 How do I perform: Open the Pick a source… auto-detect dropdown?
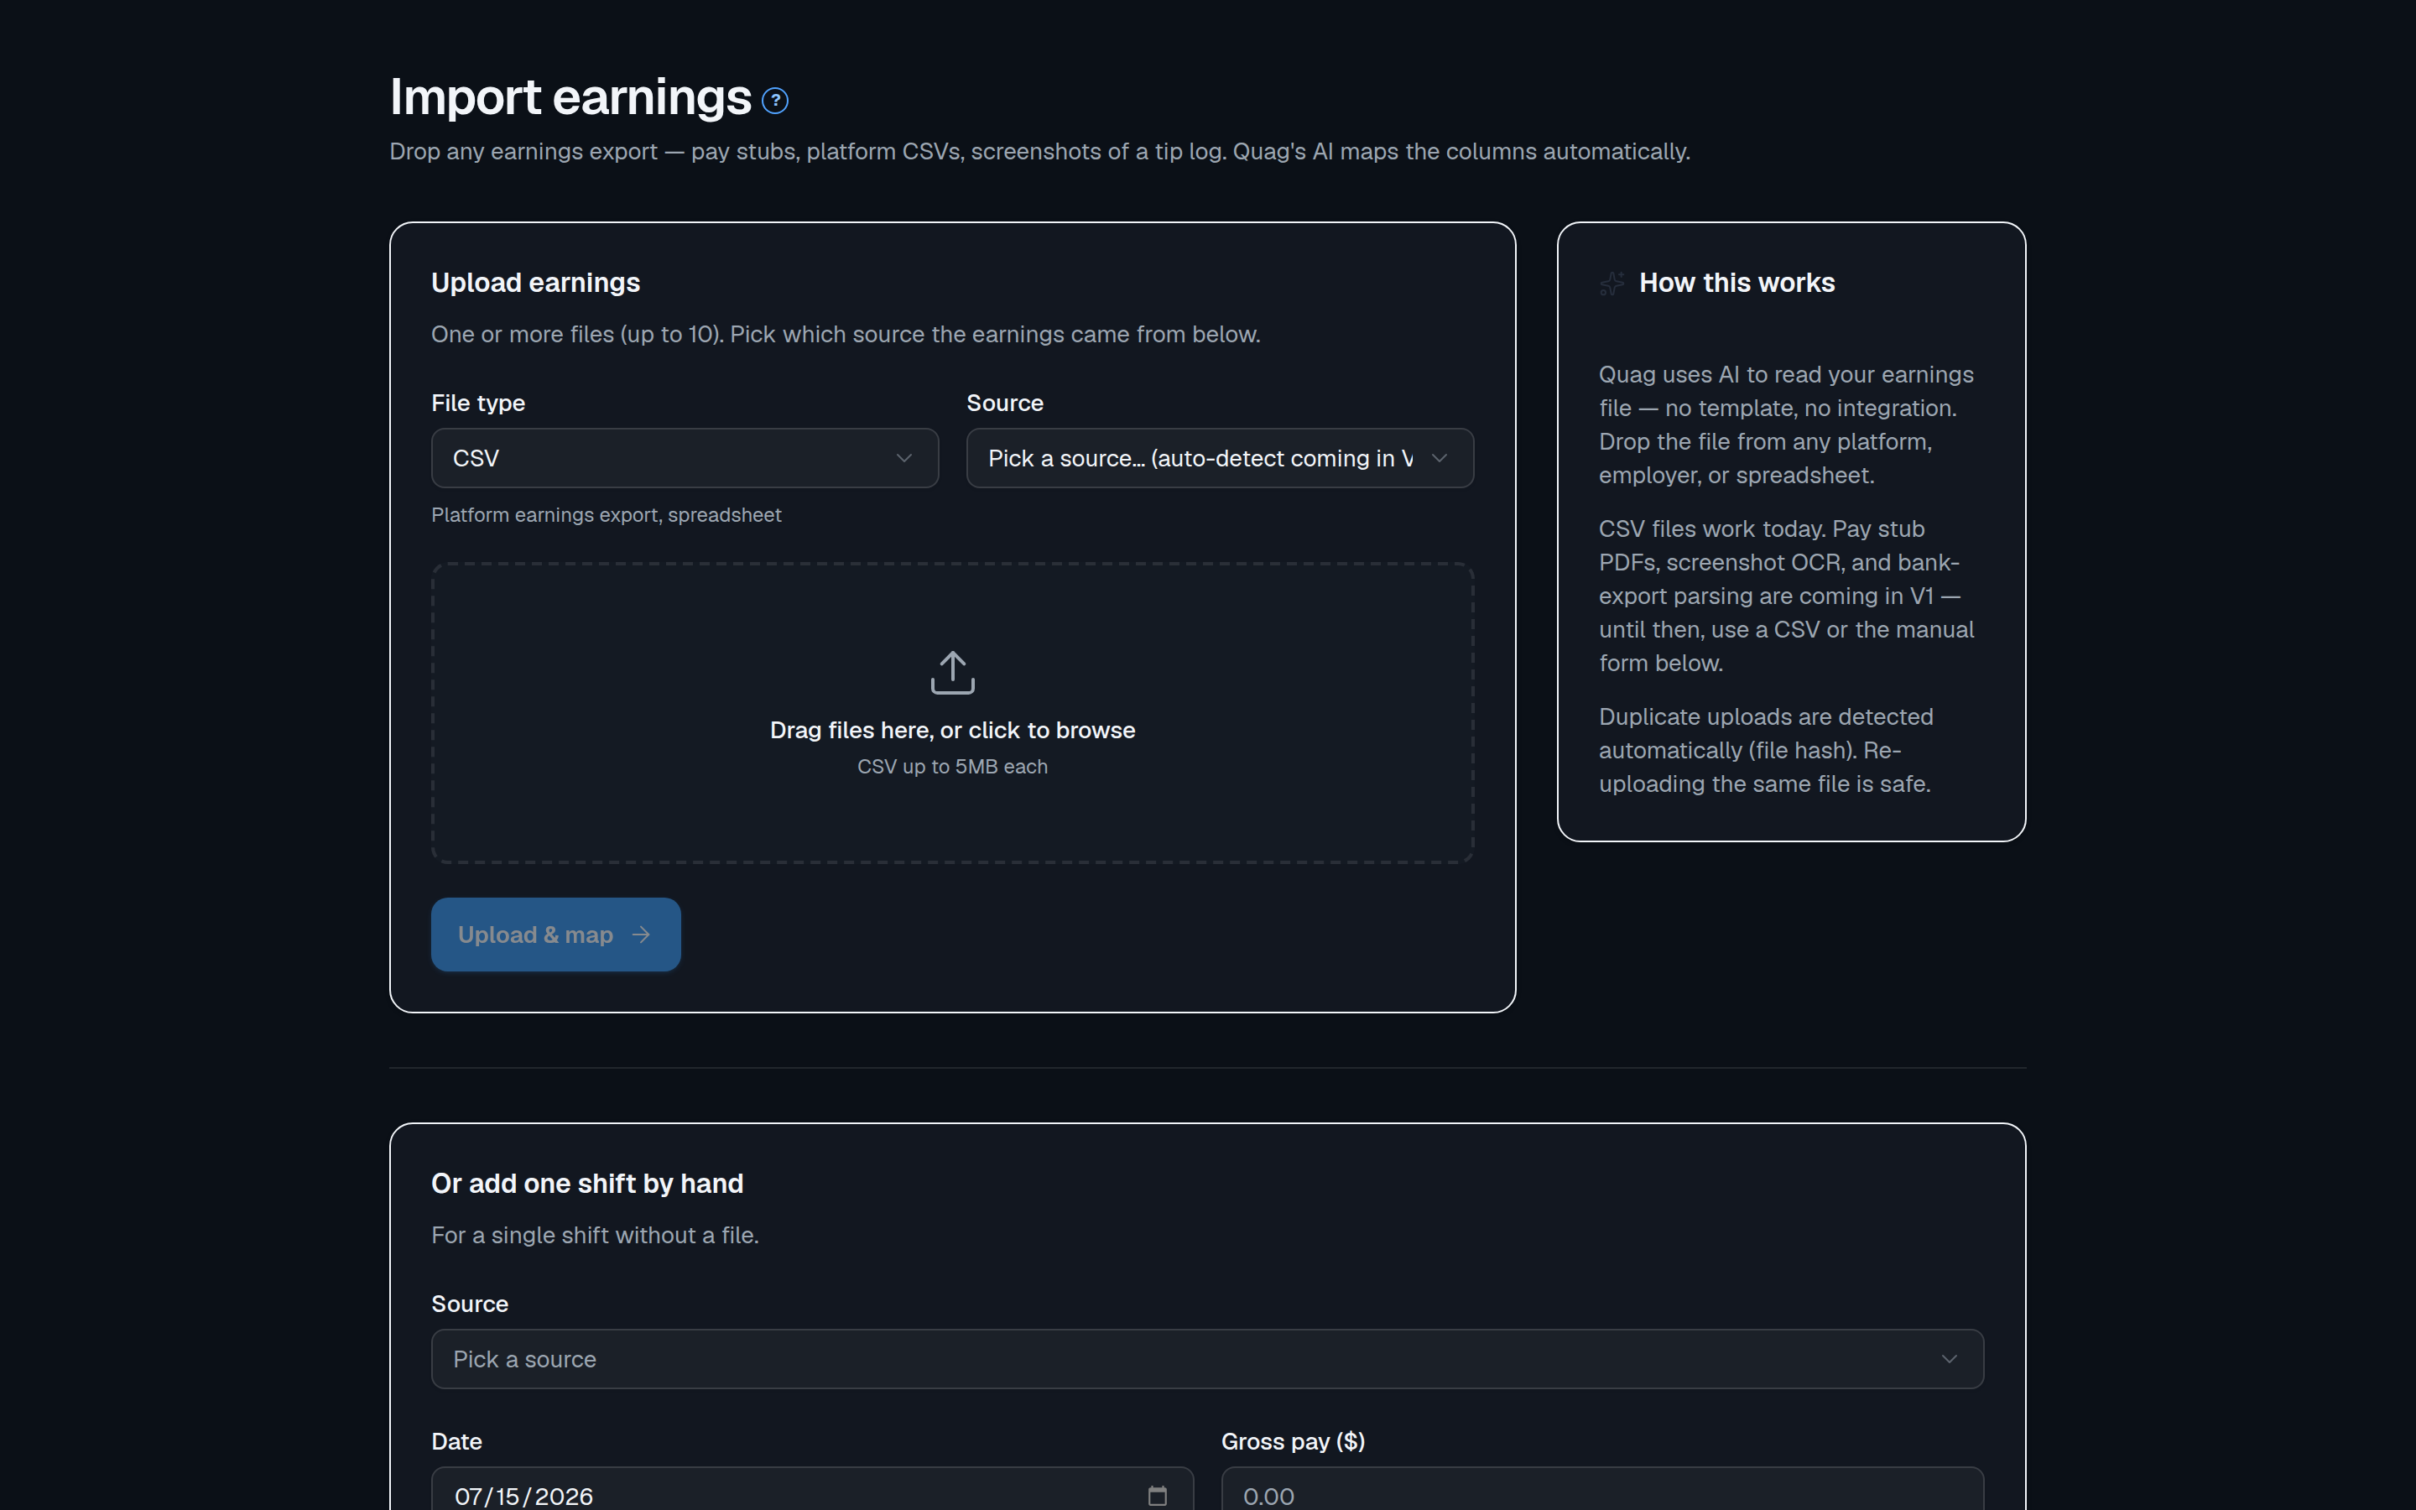click(x=1220, y=458)
